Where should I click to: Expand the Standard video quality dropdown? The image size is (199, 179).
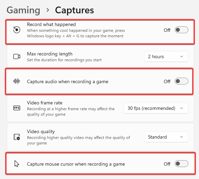point(166,137)
